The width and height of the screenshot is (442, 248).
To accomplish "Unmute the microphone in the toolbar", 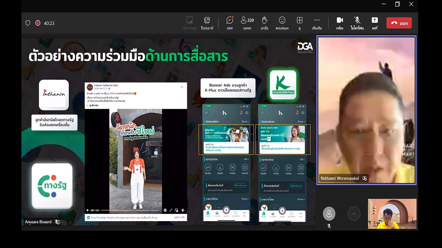I will point(357,23).
